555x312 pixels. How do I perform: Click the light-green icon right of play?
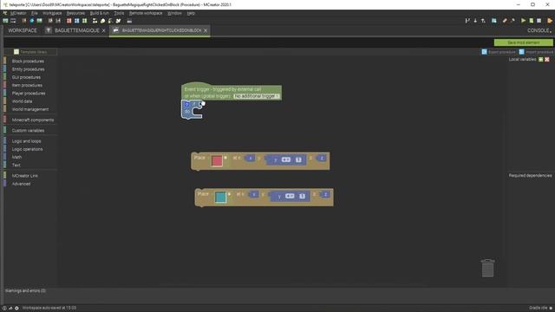click(532, 21)
